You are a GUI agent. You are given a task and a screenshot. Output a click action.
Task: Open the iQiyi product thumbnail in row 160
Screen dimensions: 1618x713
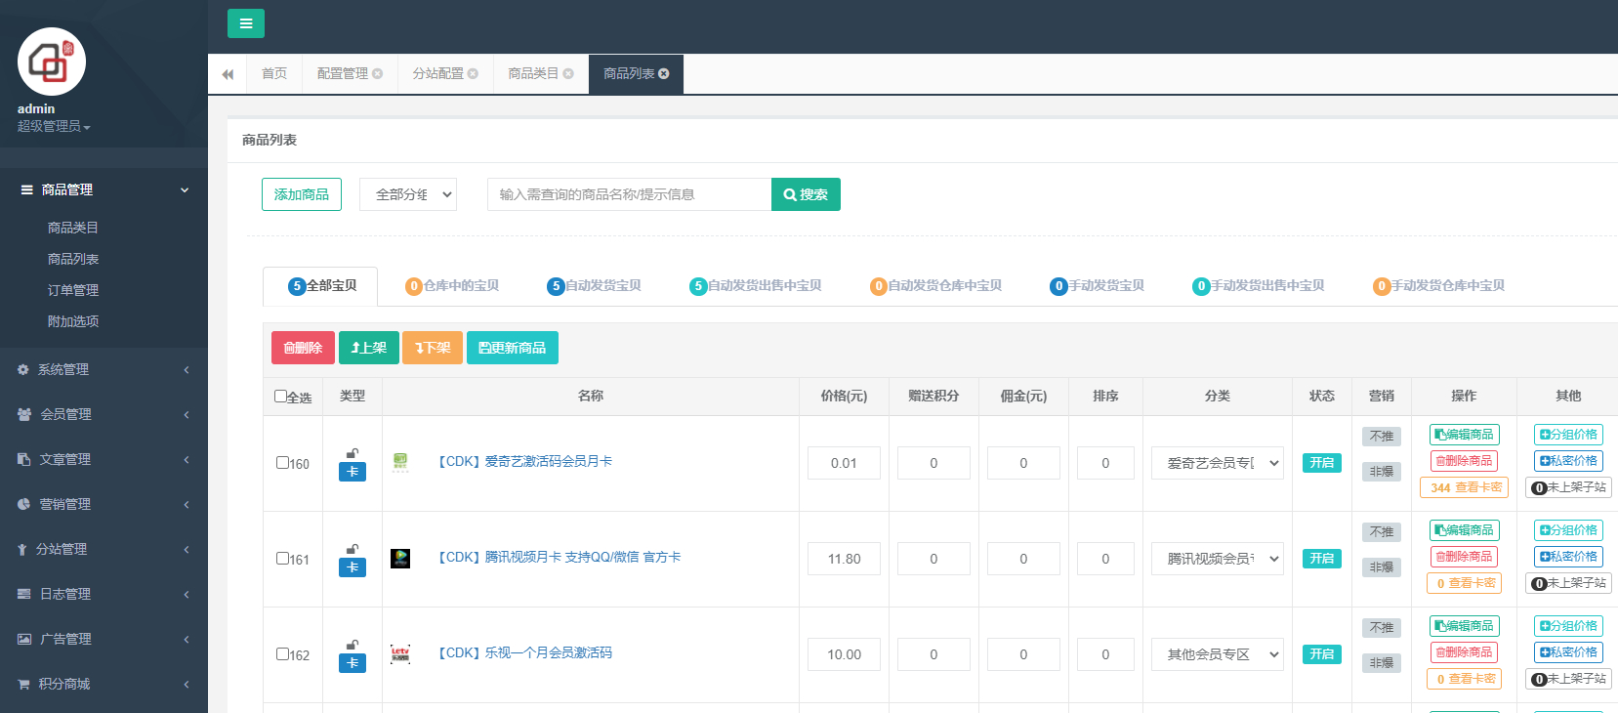tap(400, 462)
